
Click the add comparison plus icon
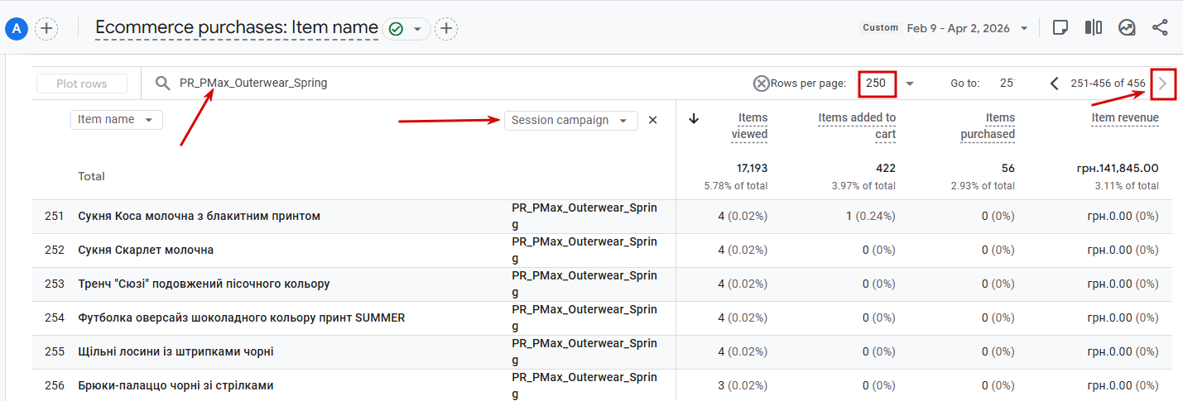(47, 28)
